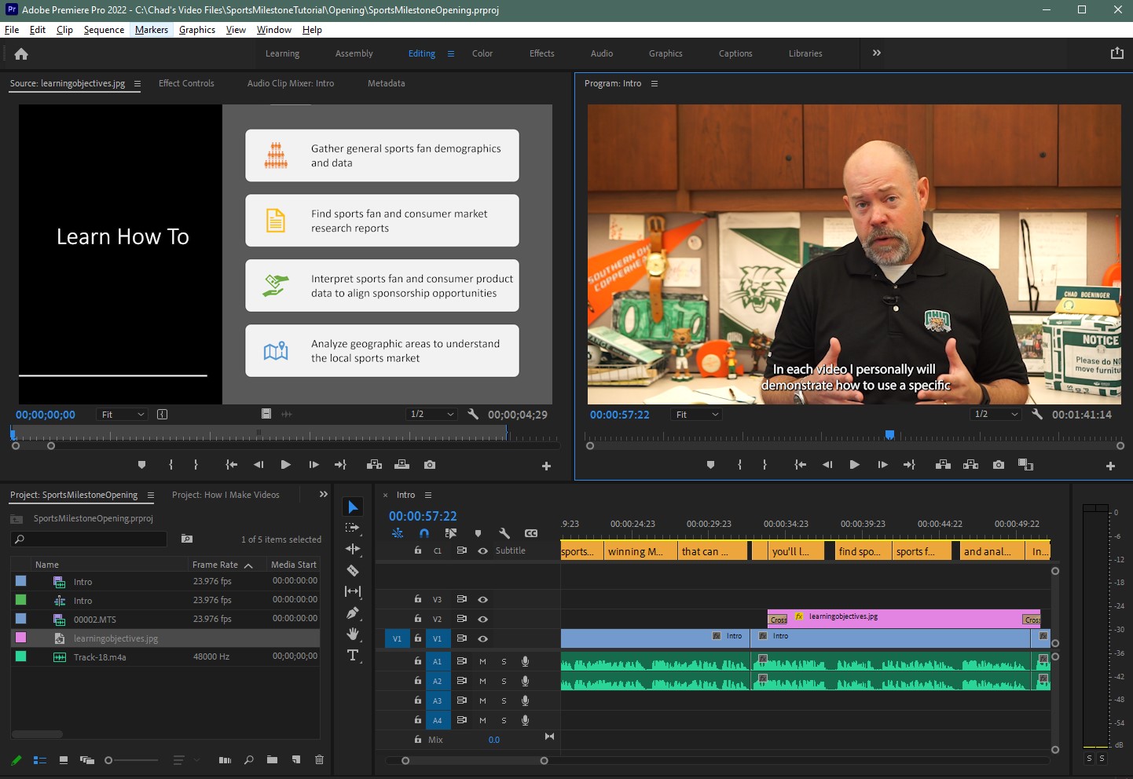The height and width of the screenshot is (779, 1133).
Task: Click the Home icon
Action: [21, 53]
